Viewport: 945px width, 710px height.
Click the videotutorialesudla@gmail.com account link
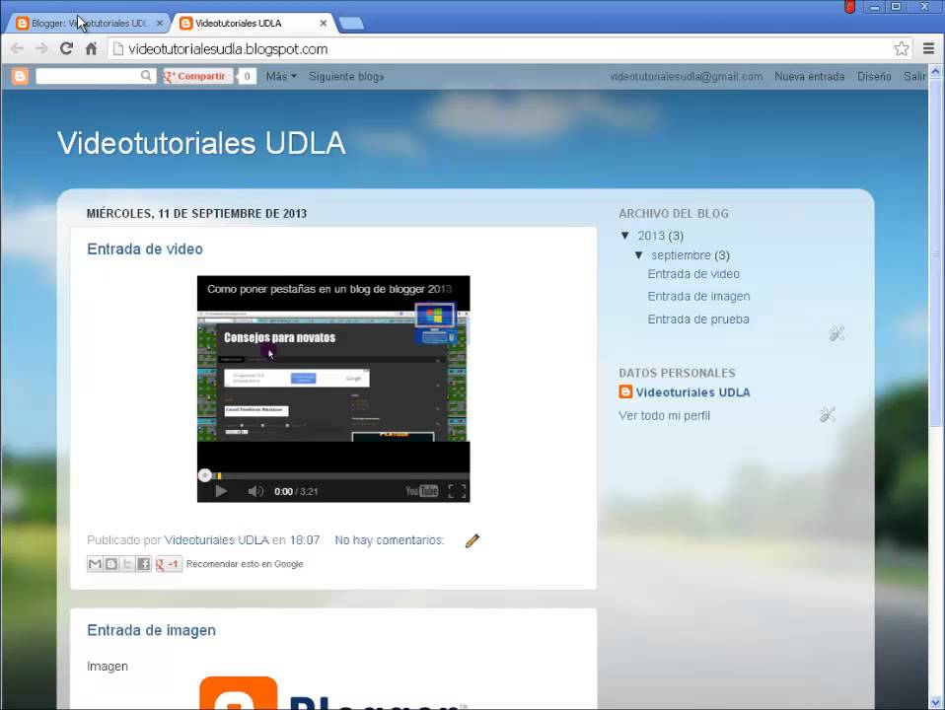686,77
